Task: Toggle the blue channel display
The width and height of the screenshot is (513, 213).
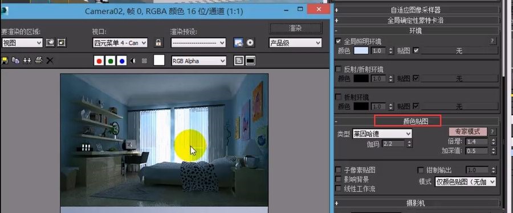Action: click(x=122, y=61)
